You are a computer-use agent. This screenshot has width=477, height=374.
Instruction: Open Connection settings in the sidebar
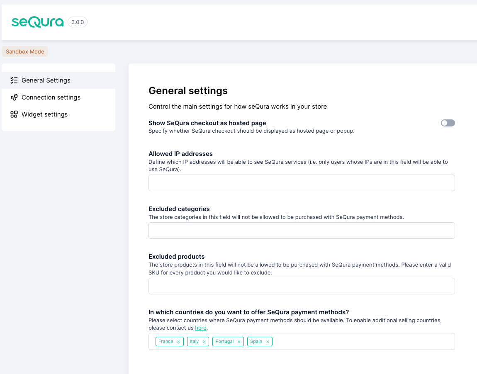pyautogui.click(x=58, y=97)
